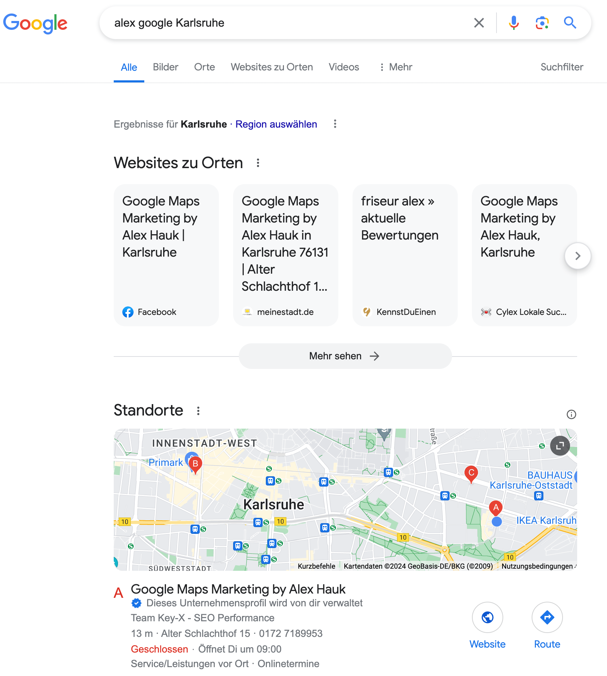Select map pin A
This screenshot has height=676, width=607.
(496, 508)
